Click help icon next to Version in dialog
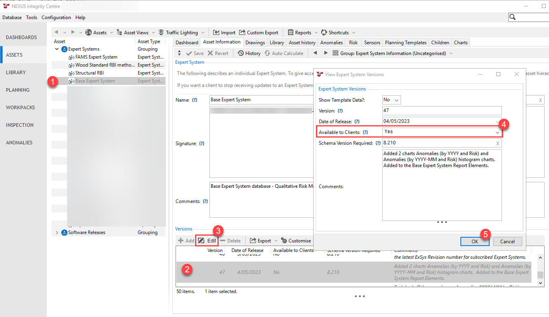Viewport: 549px width, 317px height. point(340,111)
